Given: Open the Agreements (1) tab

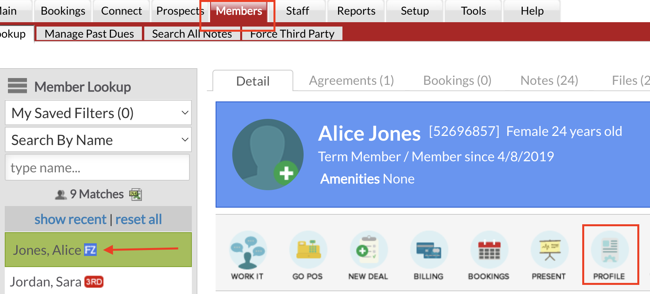Looking at the screenshot, I should click(351, 80).
